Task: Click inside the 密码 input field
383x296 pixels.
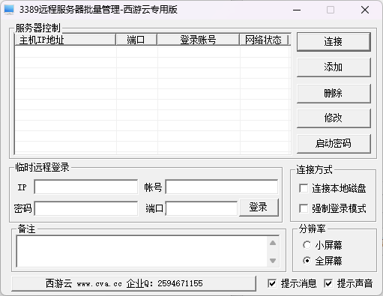Action: coord(86,208)
